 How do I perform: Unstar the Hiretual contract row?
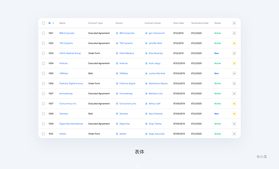tap(234, 63)
